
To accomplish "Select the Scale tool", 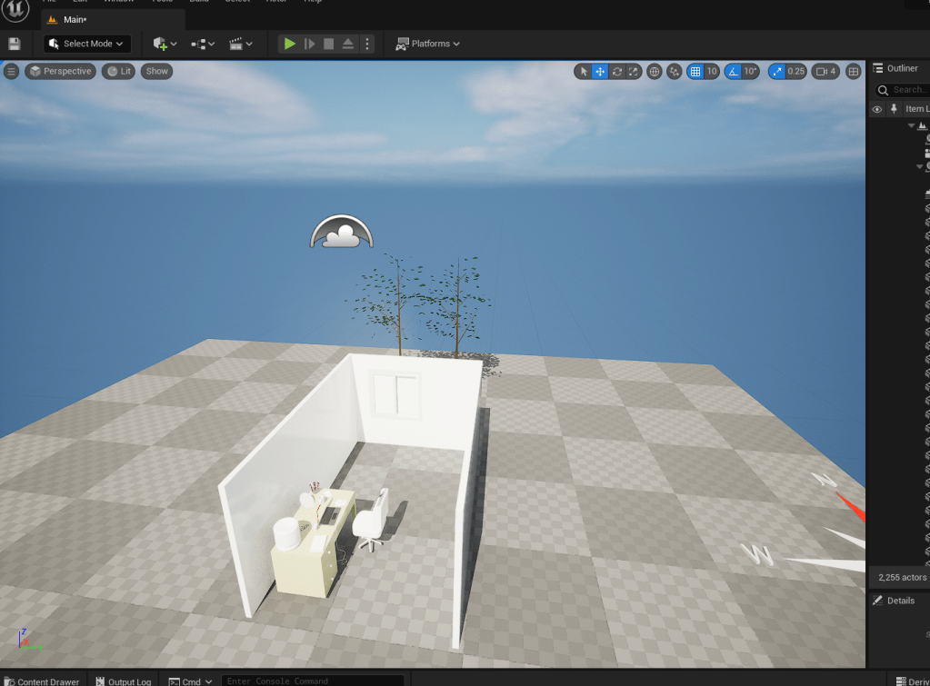I will coord(634,72).
